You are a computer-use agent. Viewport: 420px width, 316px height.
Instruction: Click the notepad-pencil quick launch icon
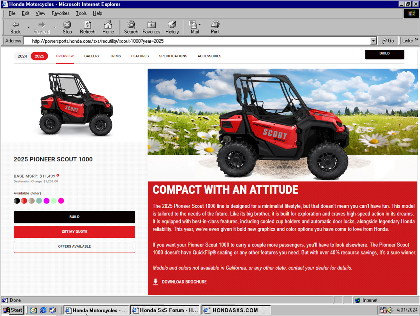click(34, 310)
